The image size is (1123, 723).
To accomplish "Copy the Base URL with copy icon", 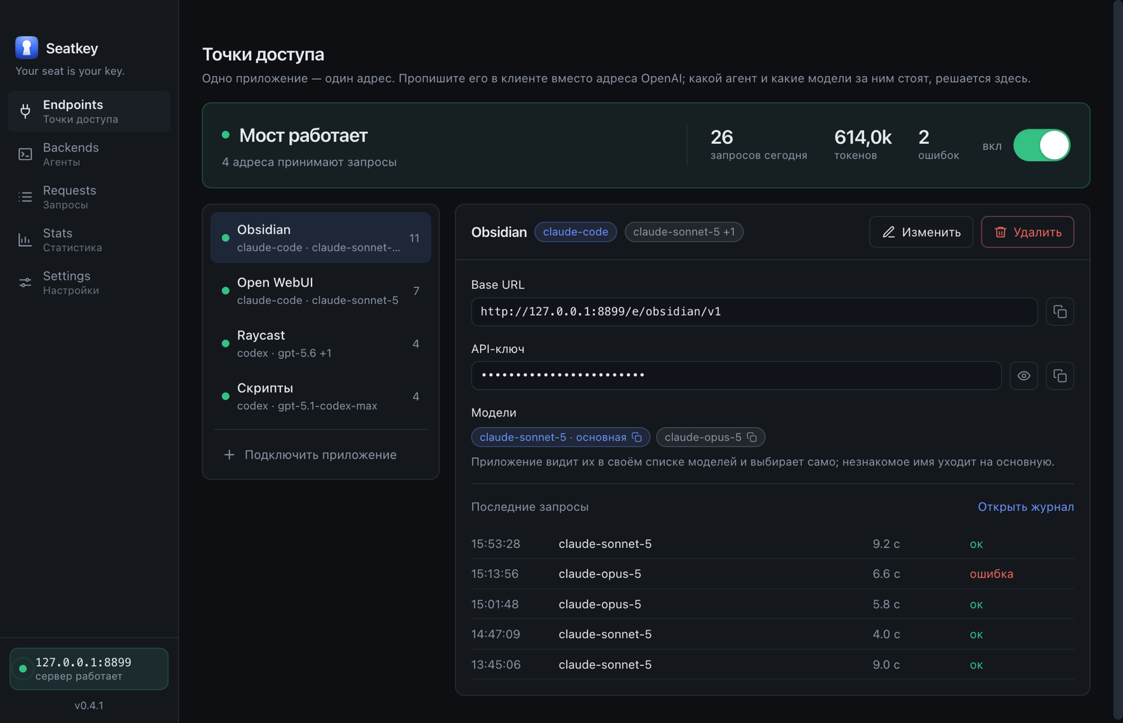I will [1060, 311].
